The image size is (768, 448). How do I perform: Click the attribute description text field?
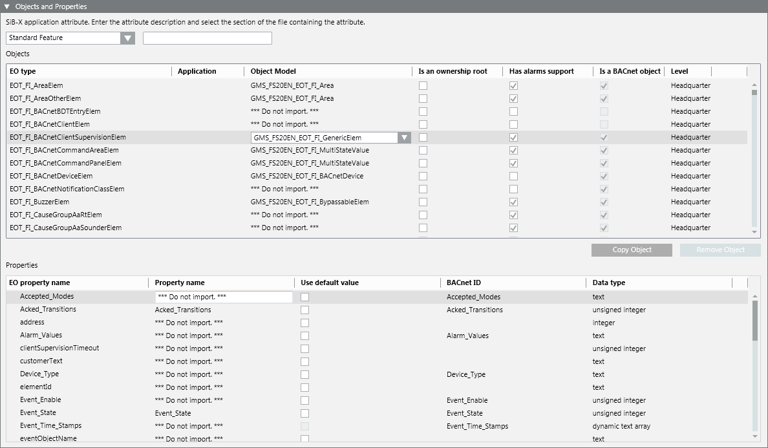pos(207,38)
